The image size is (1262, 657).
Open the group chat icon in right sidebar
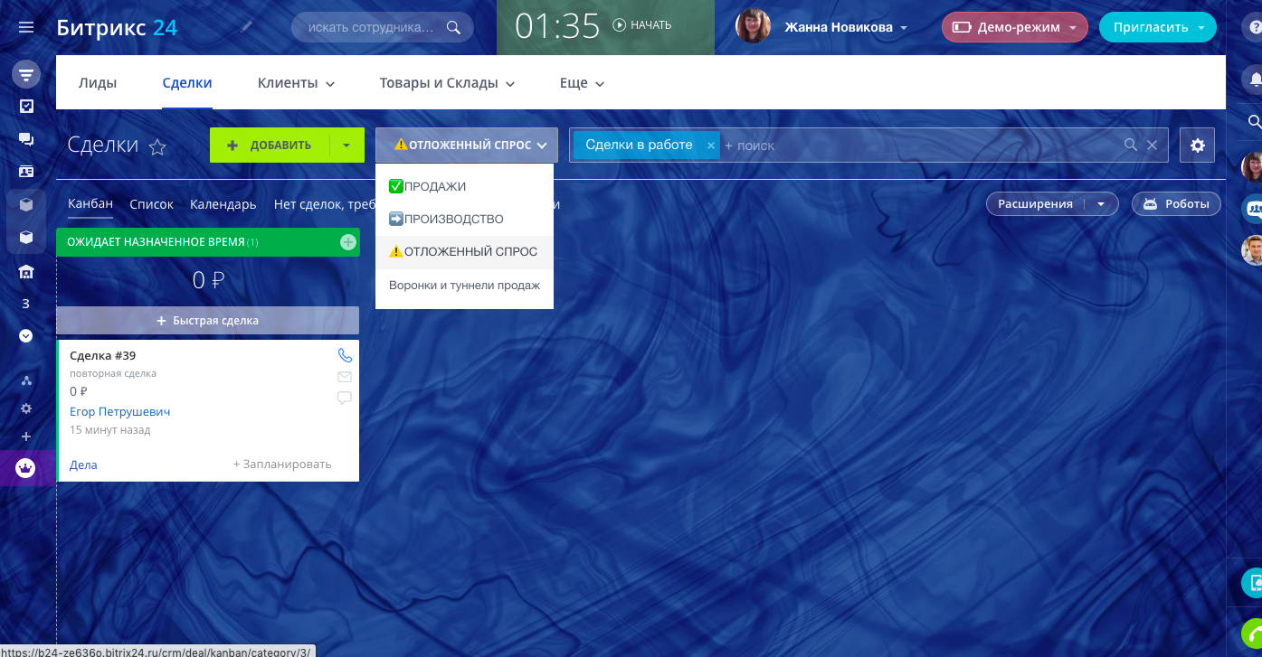click(x=1253, y=209)
